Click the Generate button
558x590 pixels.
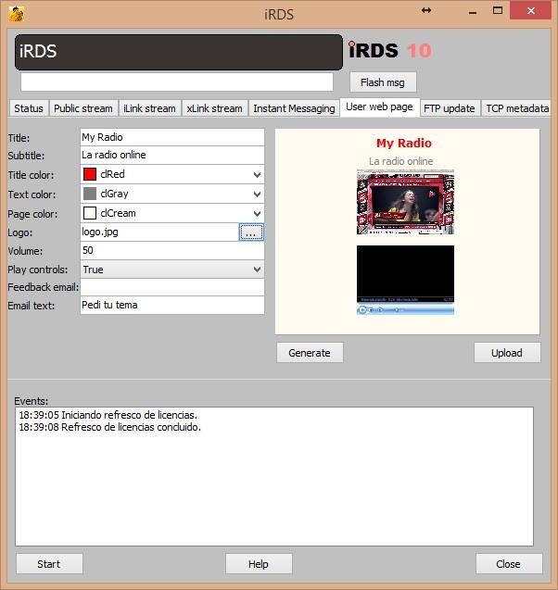coord(310,353)
